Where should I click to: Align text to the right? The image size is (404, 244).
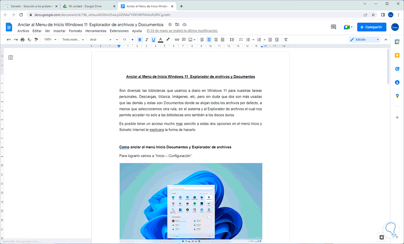pyautogui.click(x=216, y=40)
